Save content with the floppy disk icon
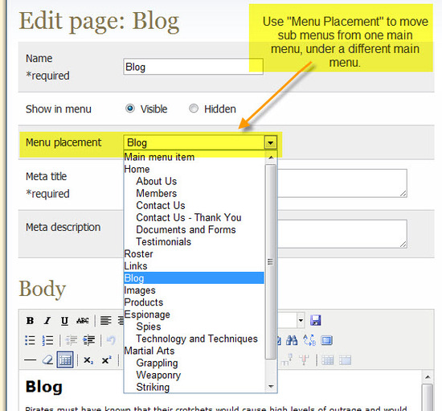The image size is (442, 411). (316, 320)
